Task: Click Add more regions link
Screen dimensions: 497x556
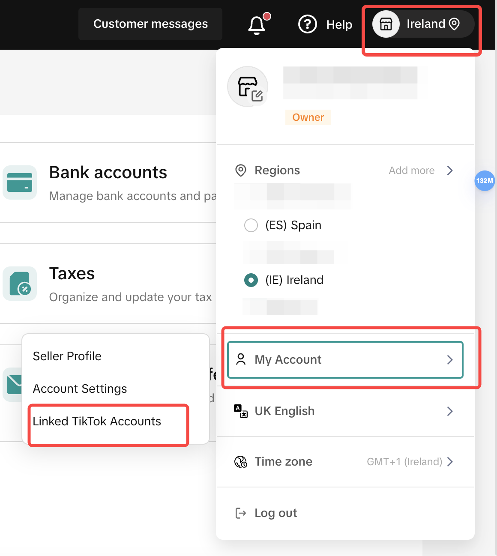Action: (420, 170)
